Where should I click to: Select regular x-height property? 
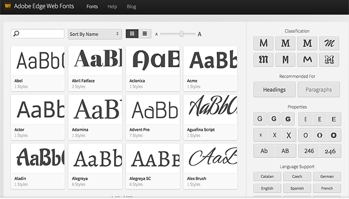(275, 135)
